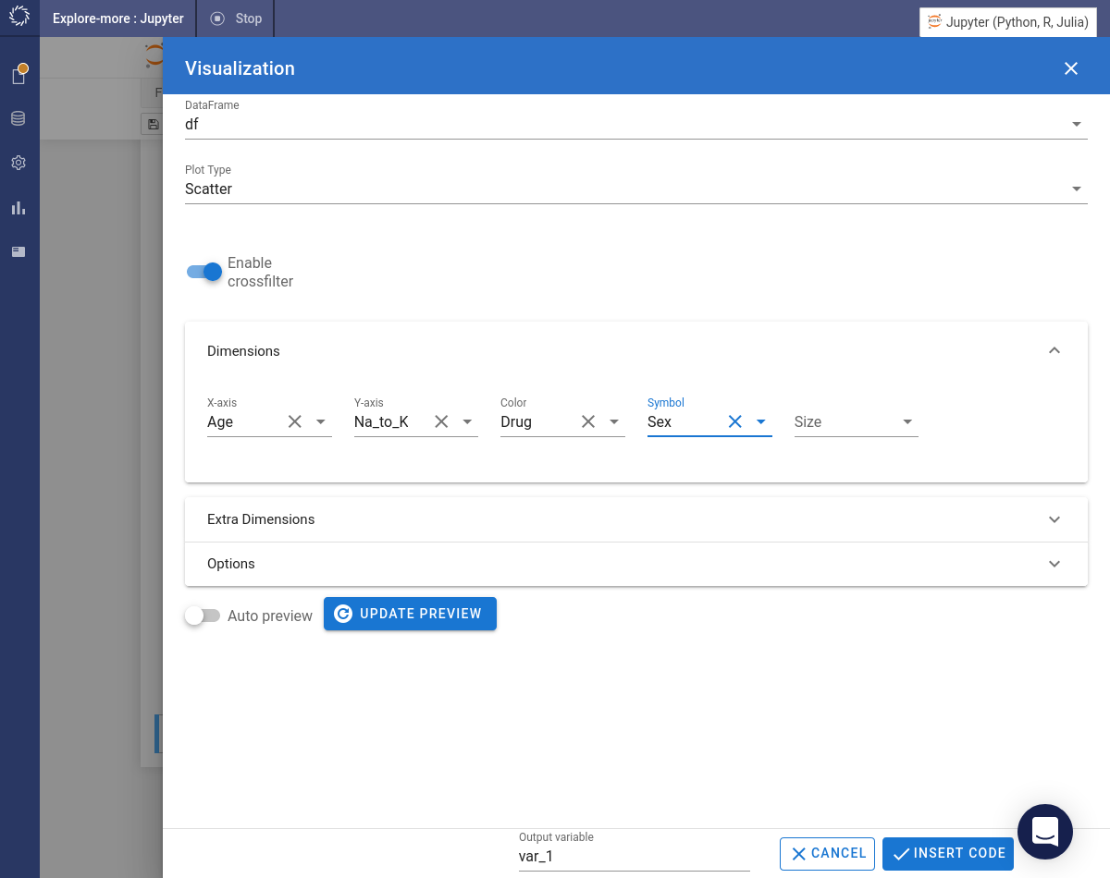This screenshot has height=878, width=1110.
Task: Click the CANCEL button
Action: [828, 854]
